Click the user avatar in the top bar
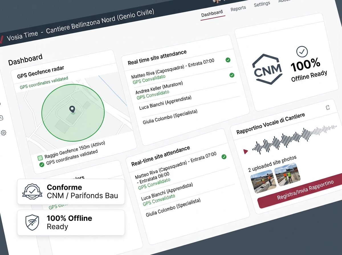 click(x=217, y=1)
